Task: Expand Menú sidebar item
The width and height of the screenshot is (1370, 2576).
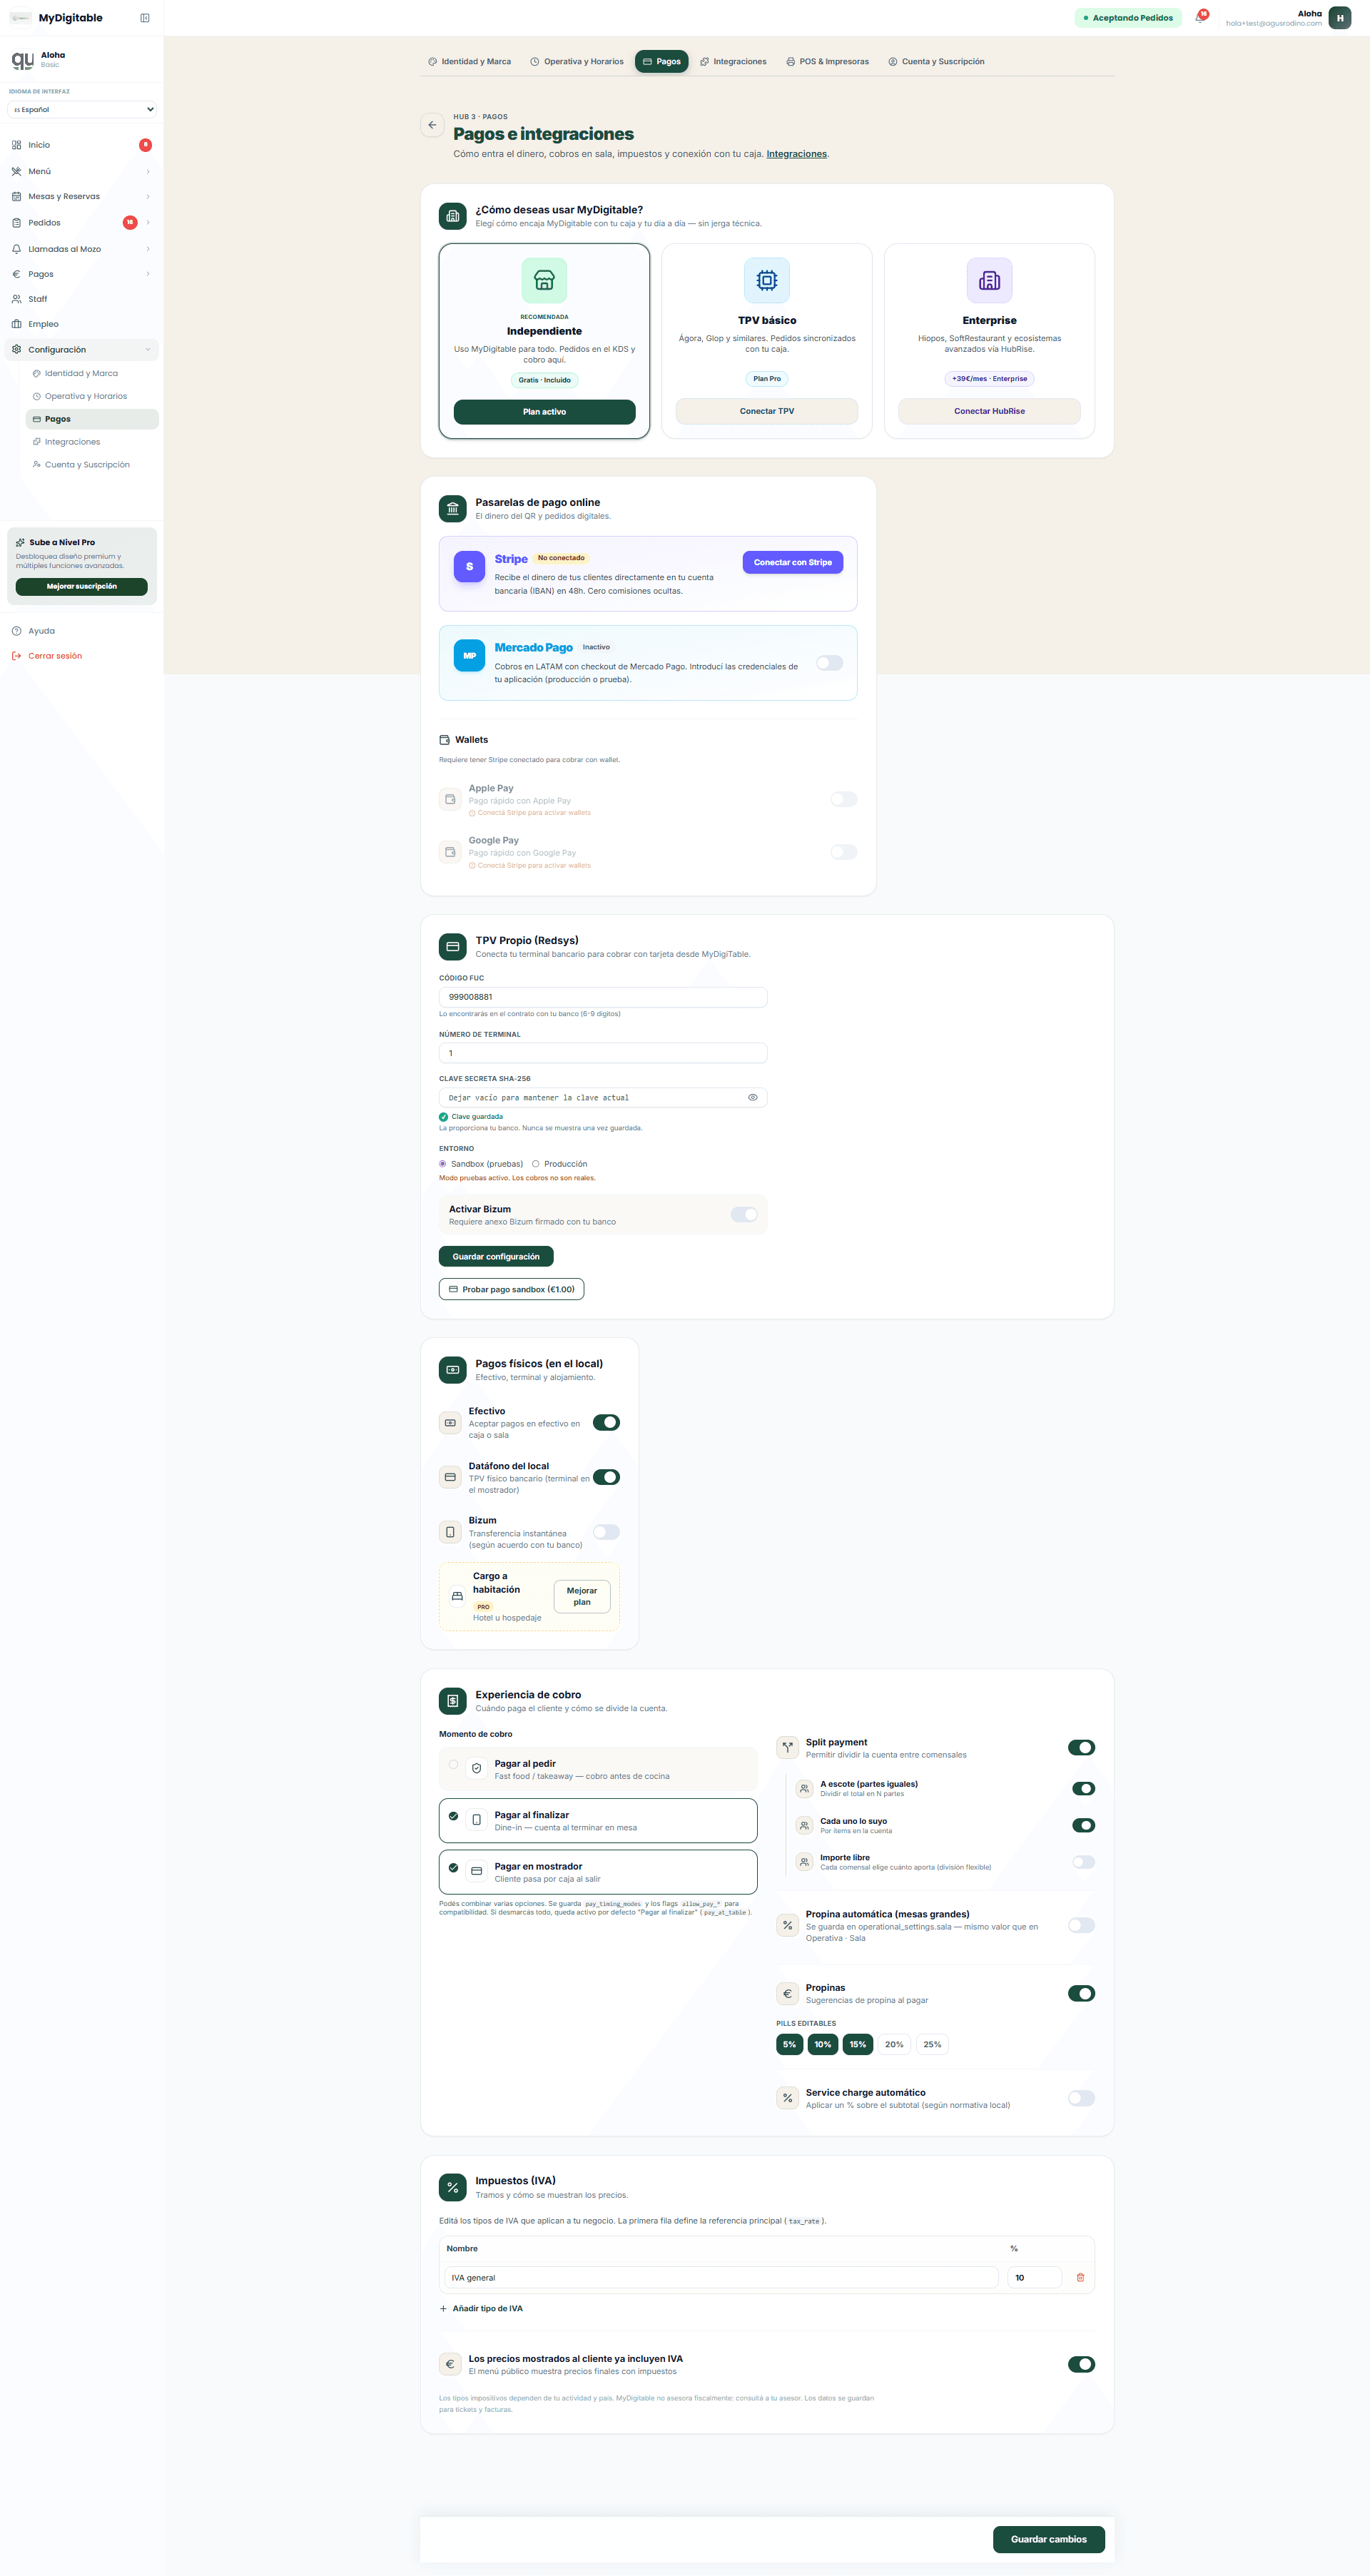Action: (x=82, y=171)
